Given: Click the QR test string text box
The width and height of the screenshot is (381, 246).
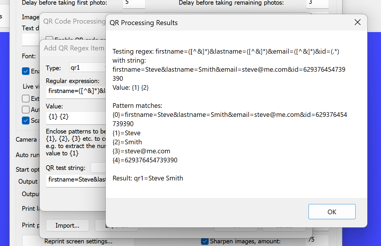Looking at the screenshot, I should pyautogui.click(x=76, y=180).
